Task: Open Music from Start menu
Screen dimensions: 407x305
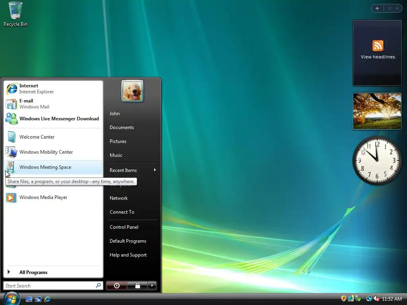Action: click(x=116, y=155)
